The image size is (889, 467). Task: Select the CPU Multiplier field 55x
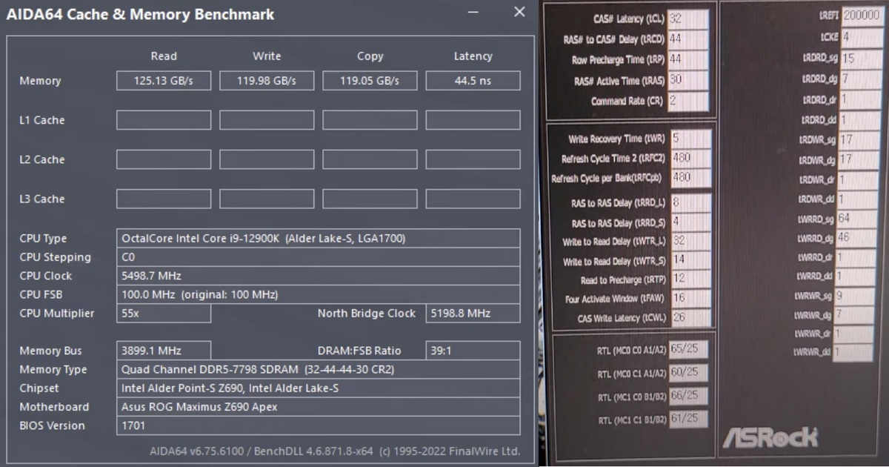[164, 314]
